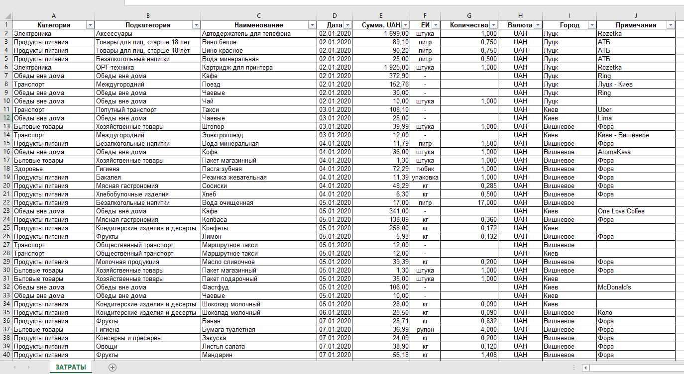This screenshot has width=684, height=374.
Task: Select the note cell 'Луцк - Киев'
Action: pos(636,84)
